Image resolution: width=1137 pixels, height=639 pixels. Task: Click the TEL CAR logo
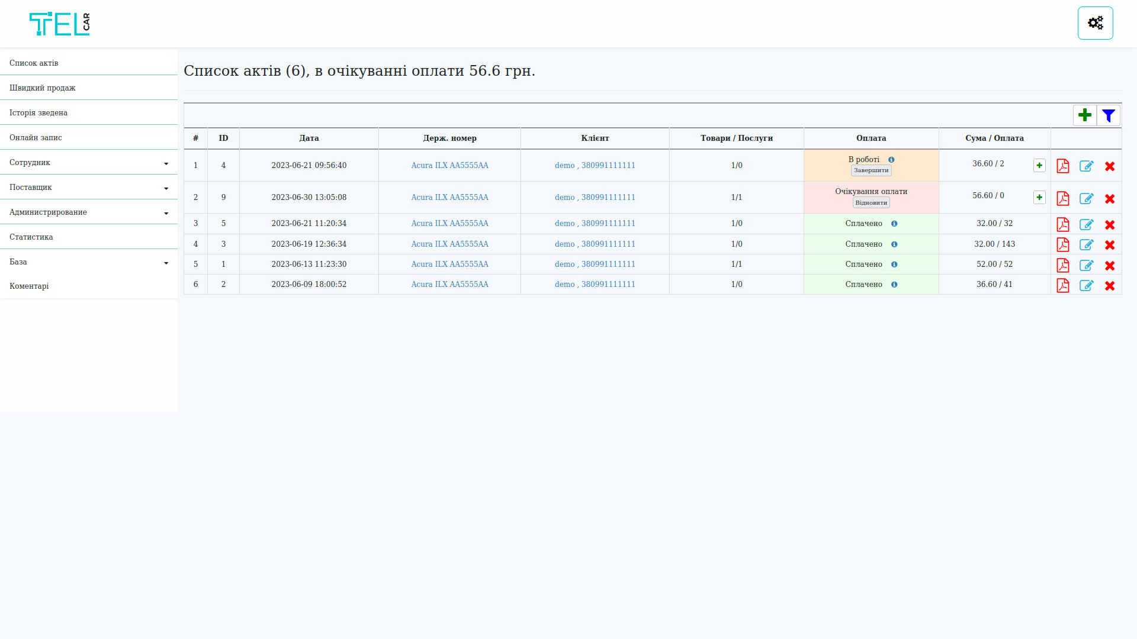point(60,24)
